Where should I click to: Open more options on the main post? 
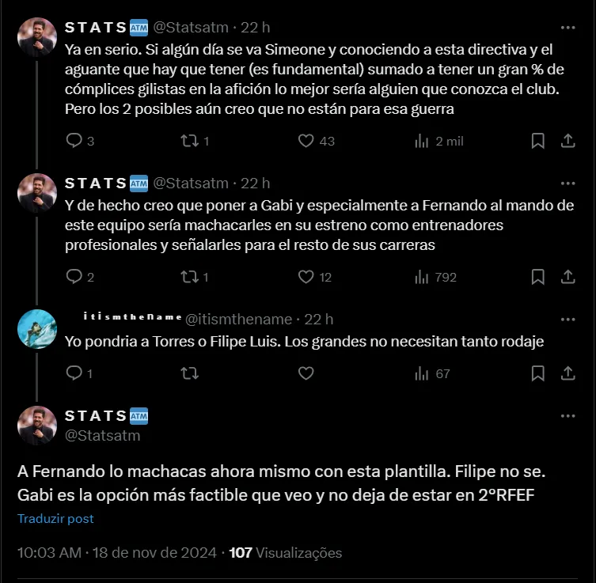pos(568,415)
